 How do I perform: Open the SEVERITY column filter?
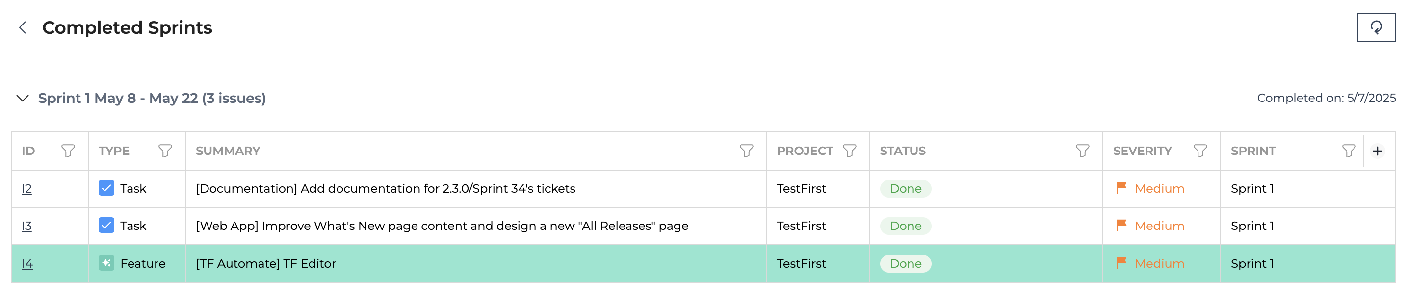(1200, 151)
